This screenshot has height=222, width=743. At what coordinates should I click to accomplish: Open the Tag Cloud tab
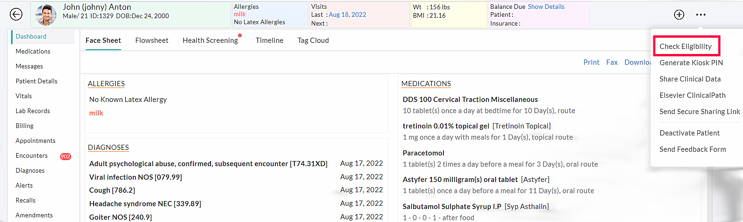click(313, 40)
